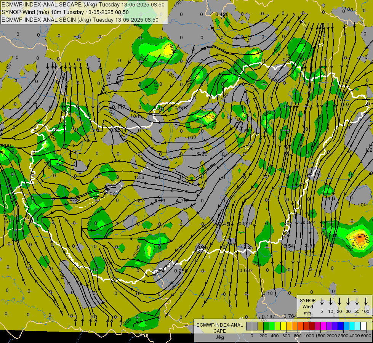Click the 50 m/s wind arrow in legend
Image resolution: width=373 pixels, height=343 pixels.
[357, 301]
